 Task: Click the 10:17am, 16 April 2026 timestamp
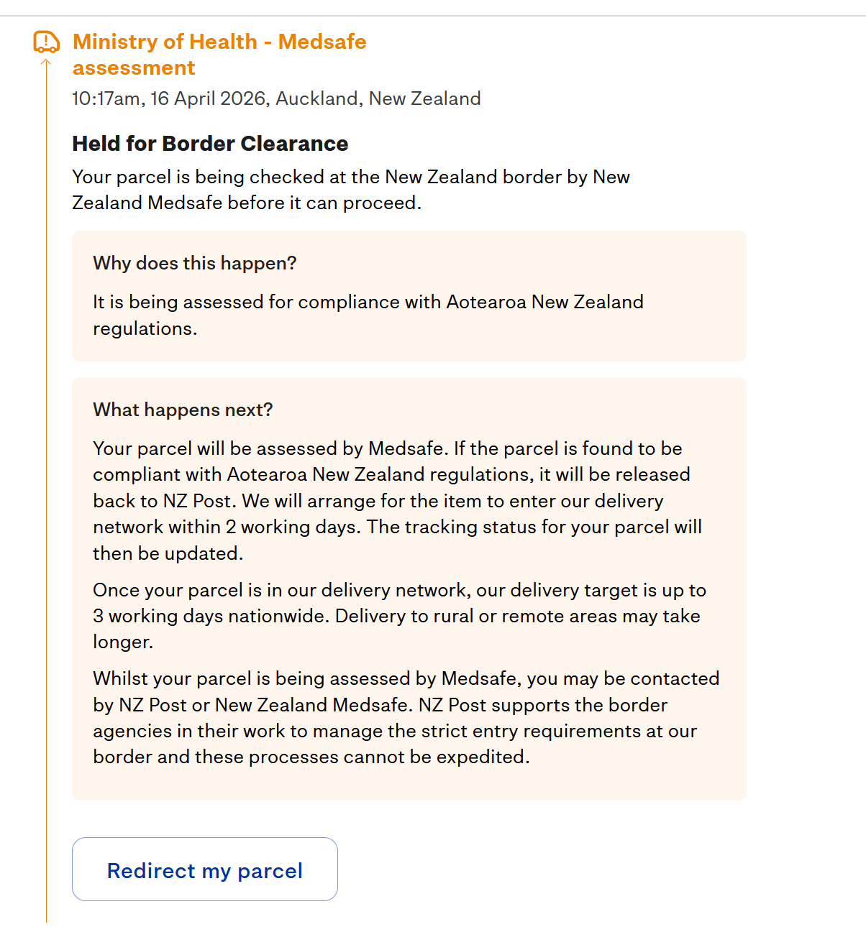coord(170,98)
